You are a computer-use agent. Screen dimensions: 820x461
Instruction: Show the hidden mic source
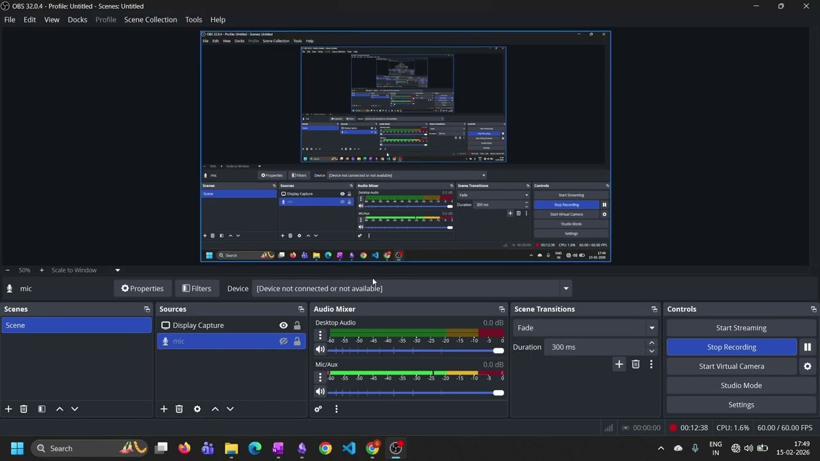(x=283, y=341)
